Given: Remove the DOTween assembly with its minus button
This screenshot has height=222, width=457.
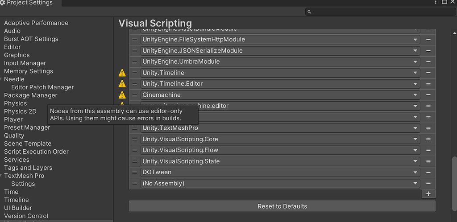Looking at the screenshot, I should [x=428, y=172].
